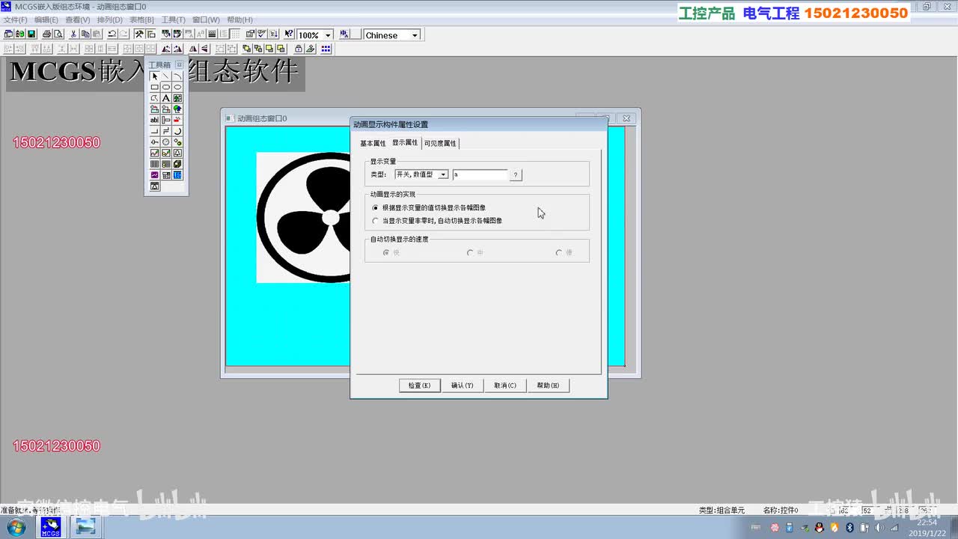Click the Bluetooth tray icon
Viewport: 958px width, 539px height.
tap(849, 528)
